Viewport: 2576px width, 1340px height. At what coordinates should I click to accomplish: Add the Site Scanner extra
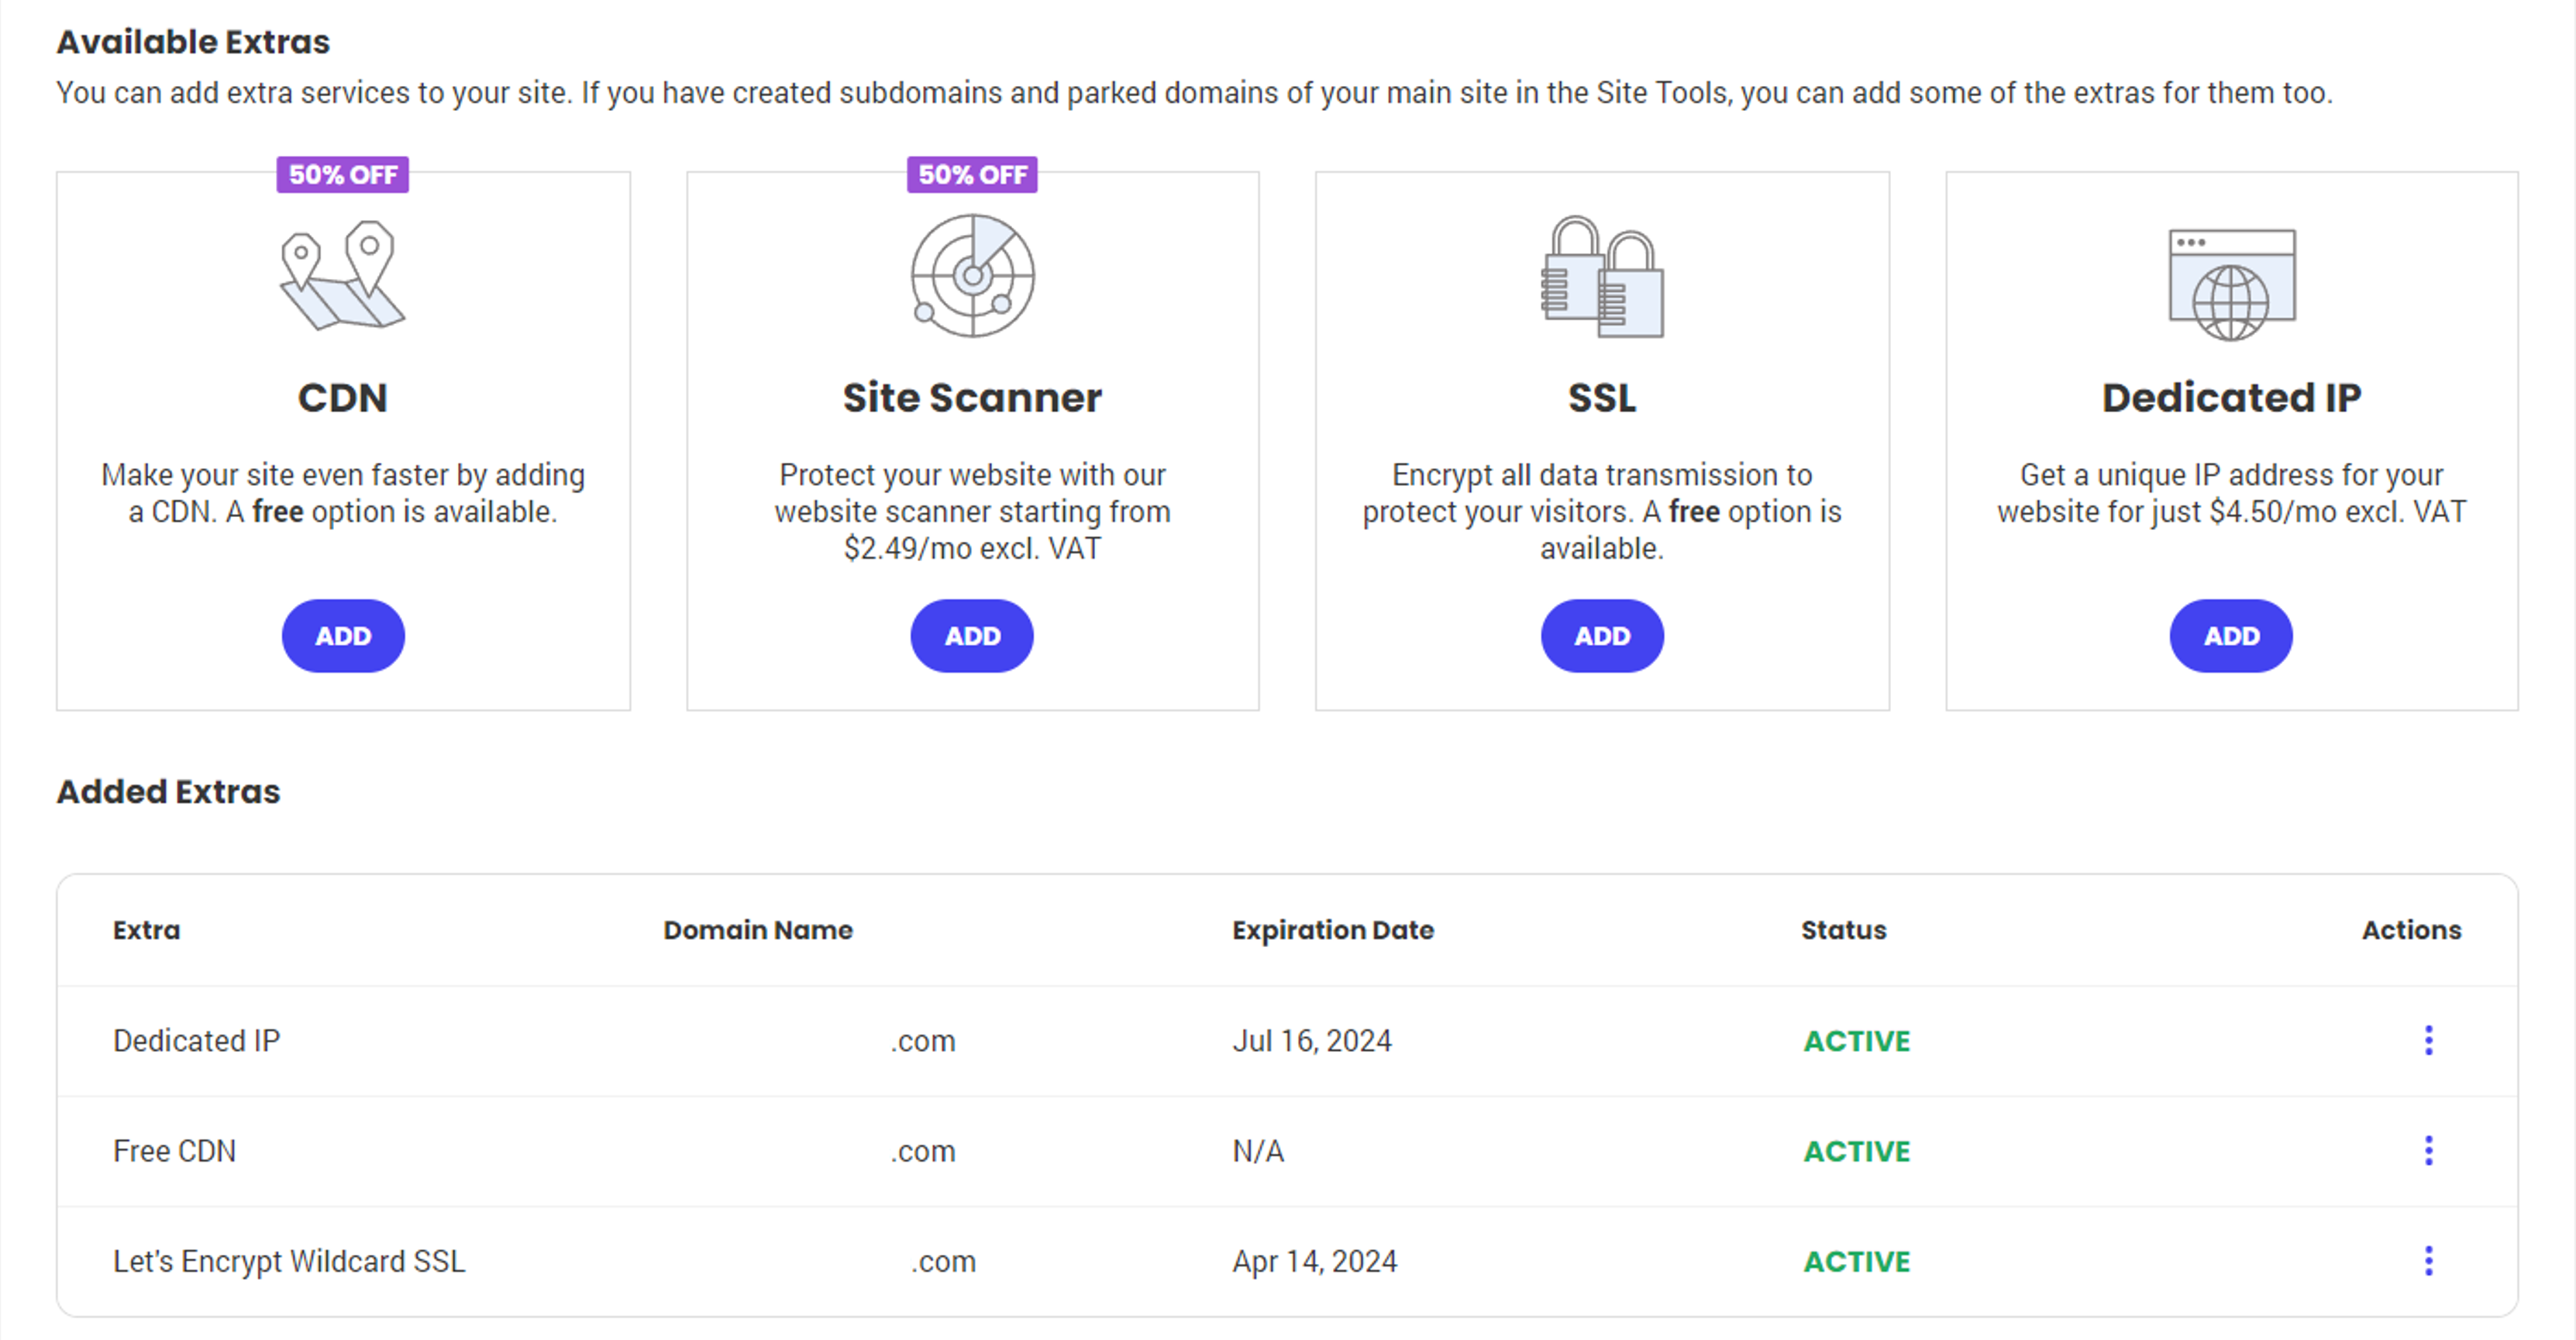click(972, 636)
